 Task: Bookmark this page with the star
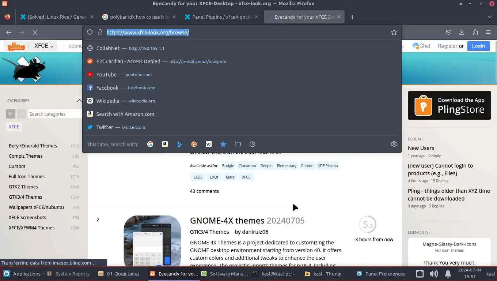pos(394,32)
